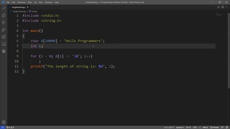Show errors and warnings count

(x=10, y=128)
